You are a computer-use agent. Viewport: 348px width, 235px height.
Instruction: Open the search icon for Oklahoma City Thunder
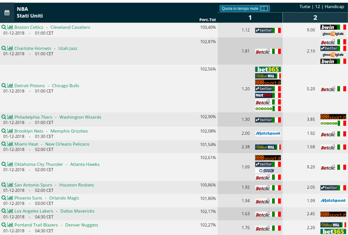point(4,164)
